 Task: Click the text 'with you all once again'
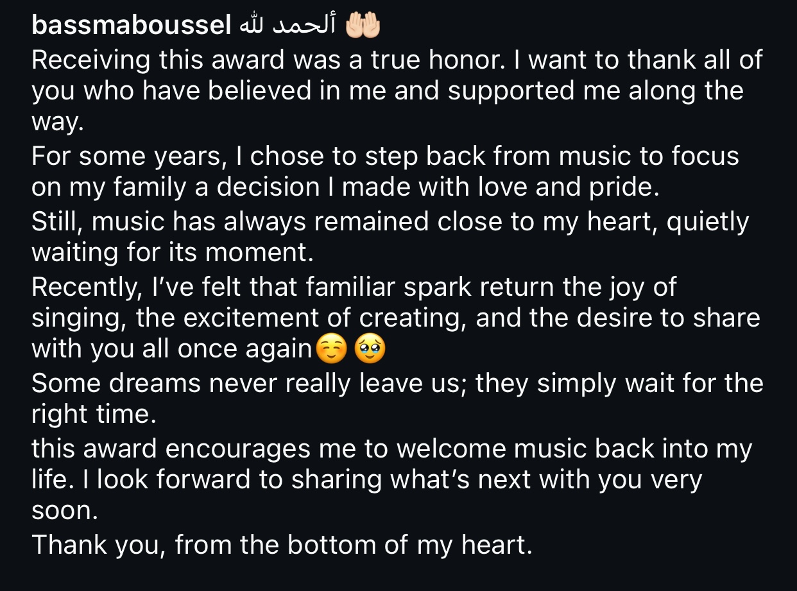click(x=172, y=348)
